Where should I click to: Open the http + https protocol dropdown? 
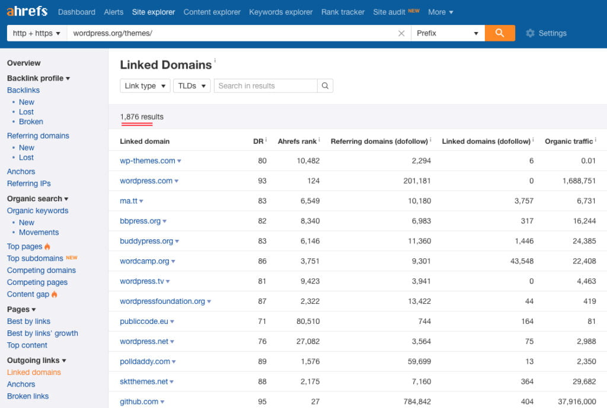click(x=37, y=33)
